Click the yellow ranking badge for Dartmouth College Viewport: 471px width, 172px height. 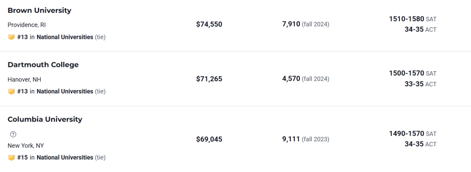click(x=11, y=92)
